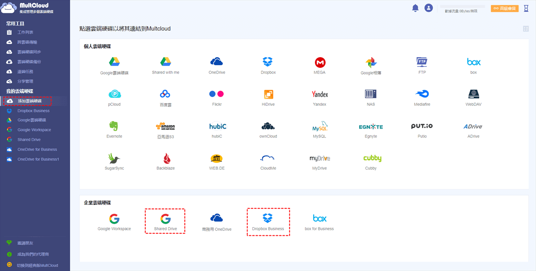Choose the Shared with me cloud icon
Screen dimensions: 536x271
pyautogui.click(x=166, y=62)
